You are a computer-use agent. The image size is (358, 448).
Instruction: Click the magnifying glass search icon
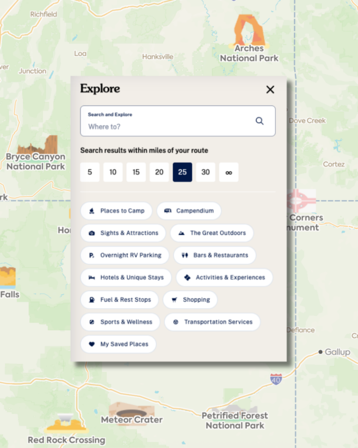(259, 121)
